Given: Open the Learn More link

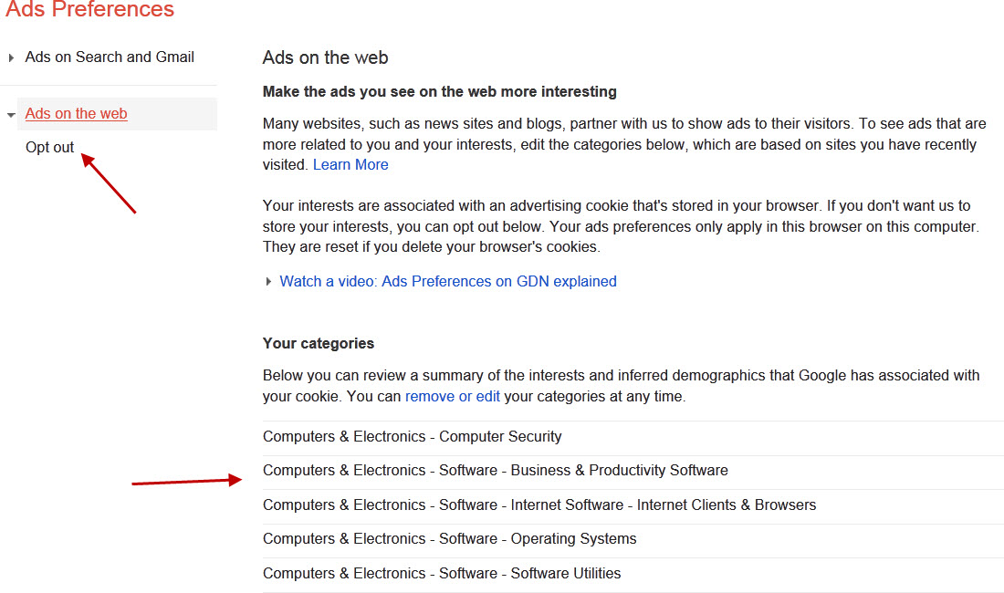Looking at the screenshot, I should tap(350, 165).
